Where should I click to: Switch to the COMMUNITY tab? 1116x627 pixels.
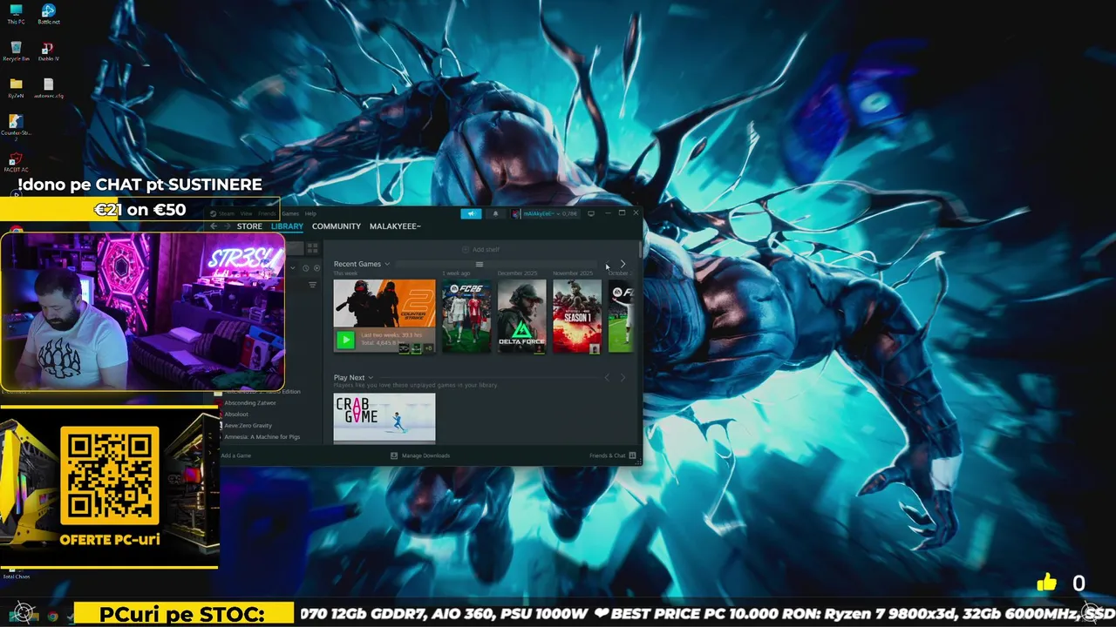pyautogui.click(x=337, y=226)
